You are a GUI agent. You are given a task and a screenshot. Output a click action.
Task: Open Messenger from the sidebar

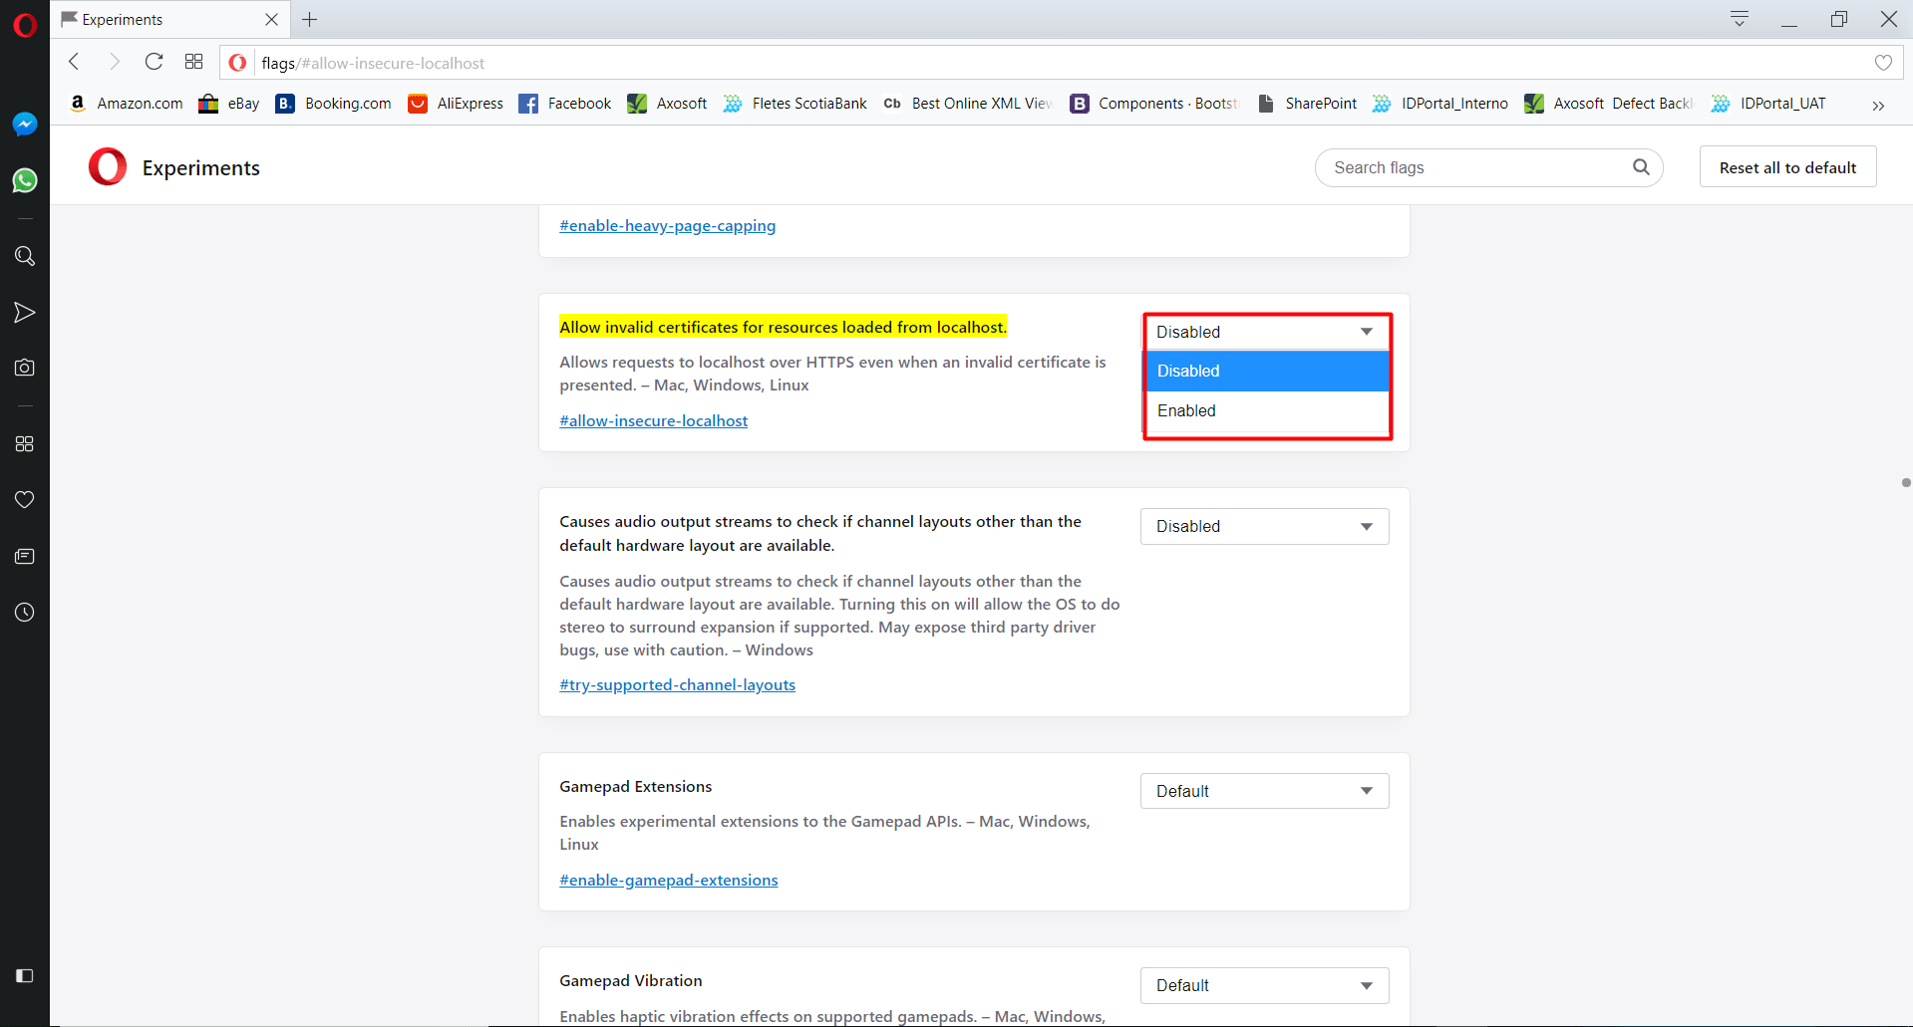click(25, 124)
